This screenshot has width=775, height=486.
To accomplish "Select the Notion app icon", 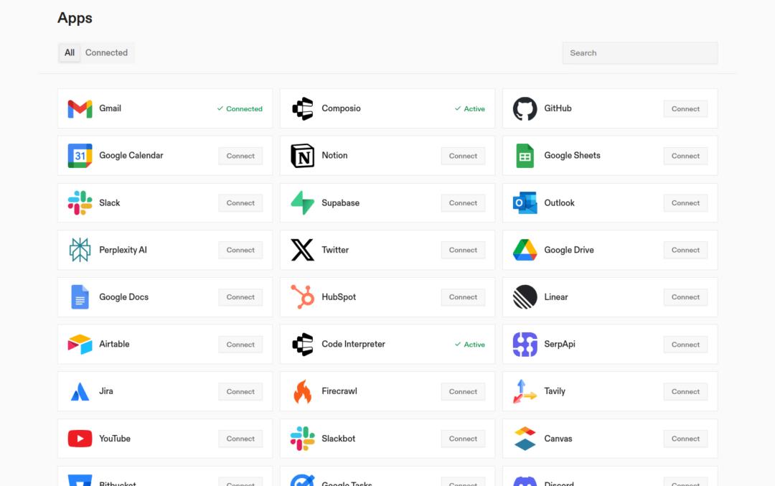I will click(x=302, y=156).
